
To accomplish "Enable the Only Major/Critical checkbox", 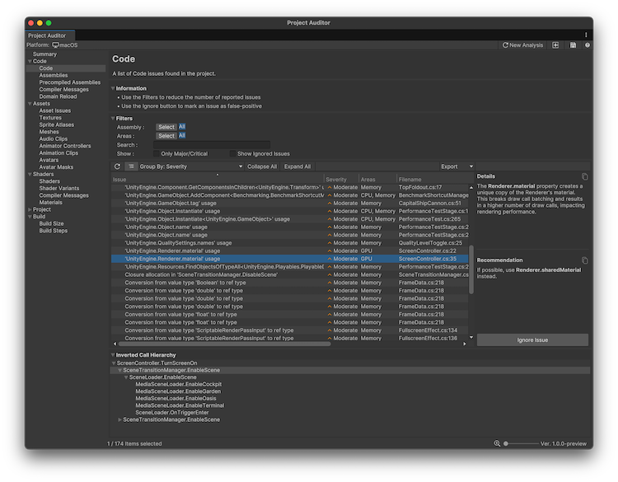I will tap(156, 153).
